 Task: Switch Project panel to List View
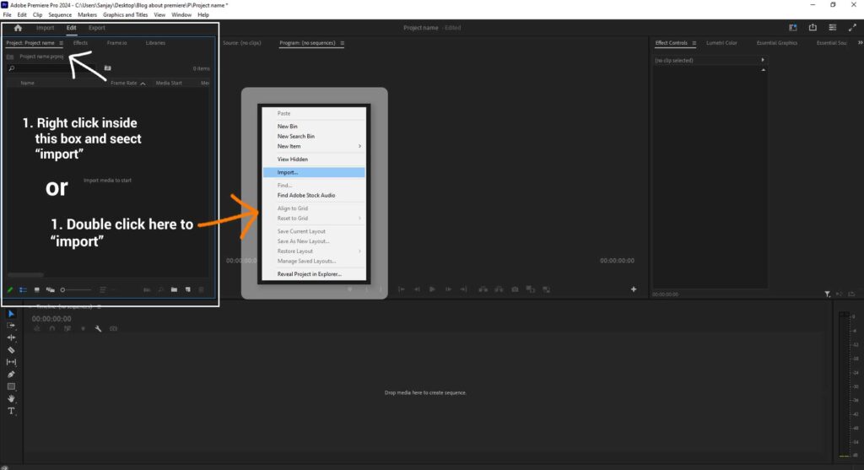(x=23, y=289)
